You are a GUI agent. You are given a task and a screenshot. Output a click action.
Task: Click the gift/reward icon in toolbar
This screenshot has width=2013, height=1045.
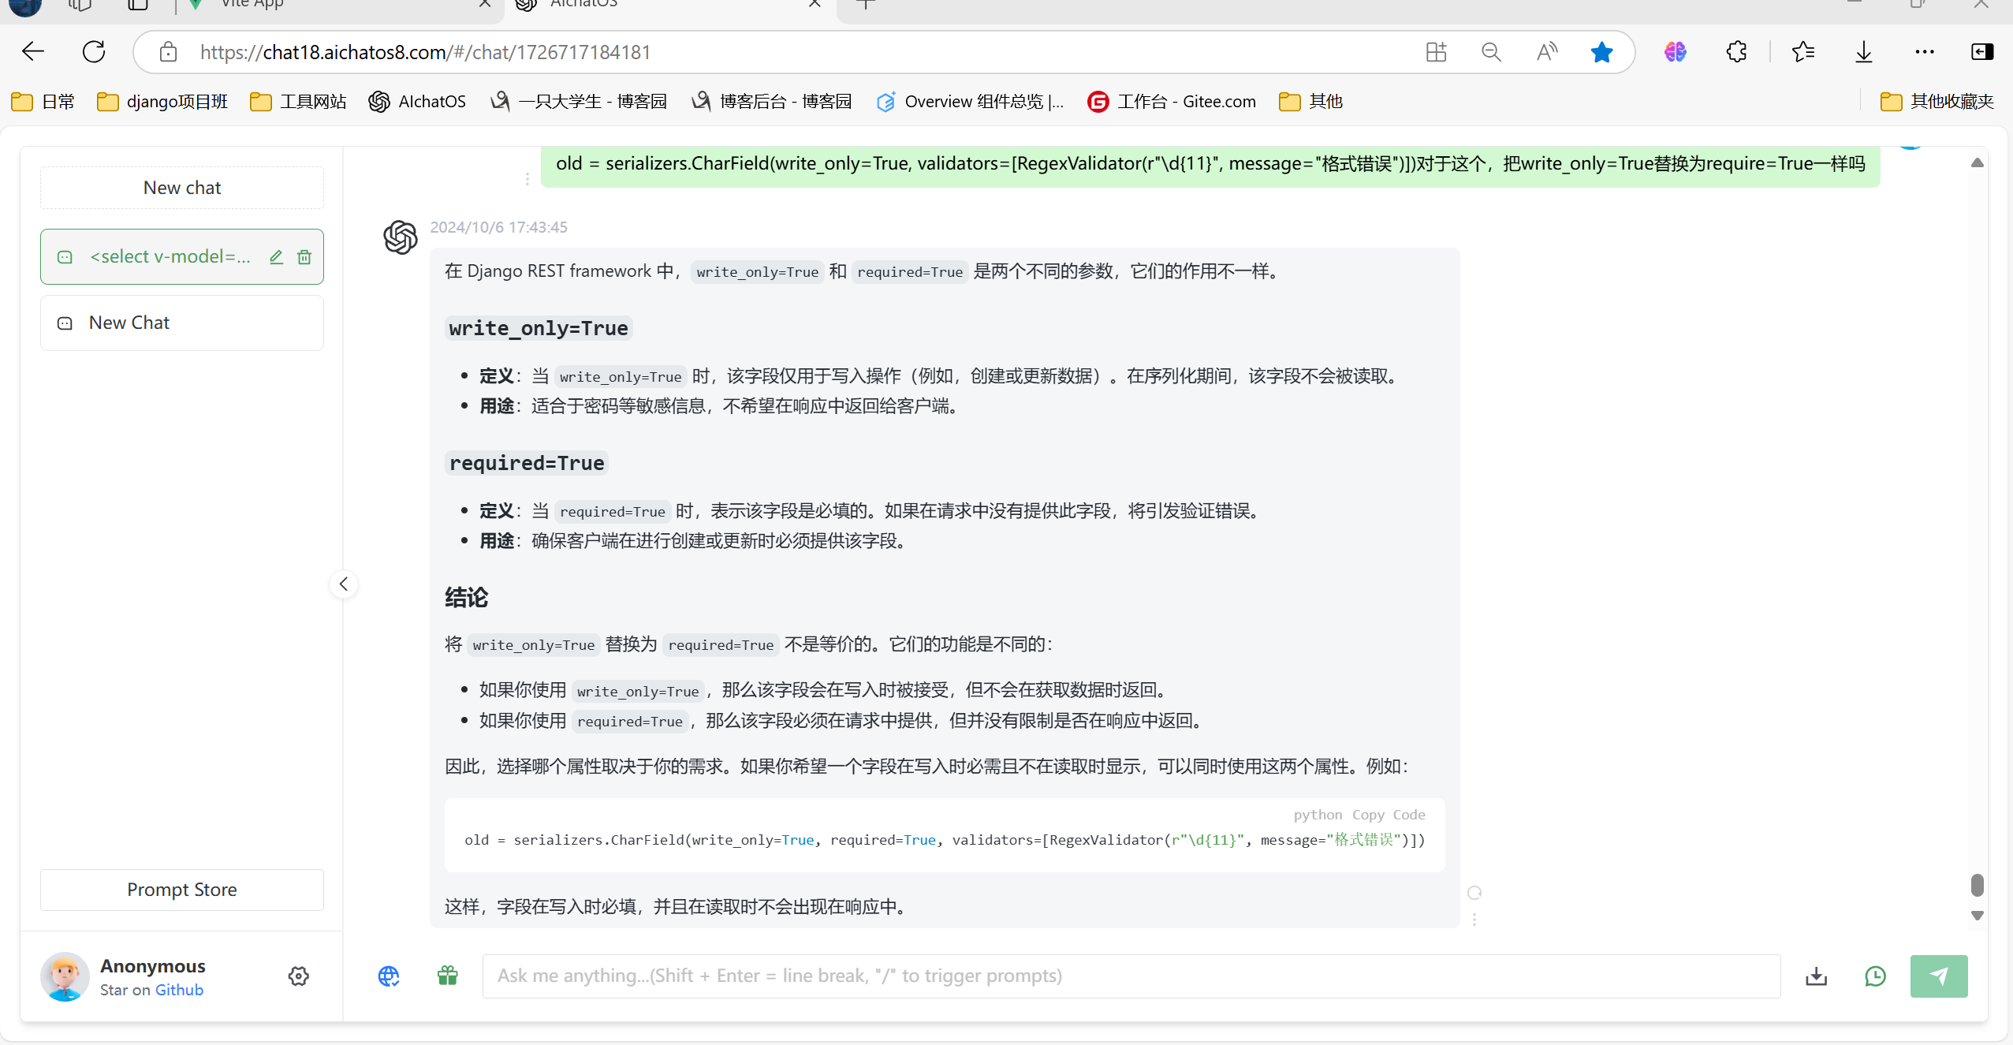coord(447,975)
